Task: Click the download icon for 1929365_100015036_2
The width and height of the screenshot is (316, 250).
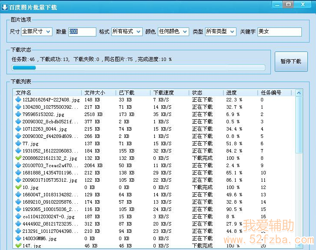Action: [x=18, y=209]
